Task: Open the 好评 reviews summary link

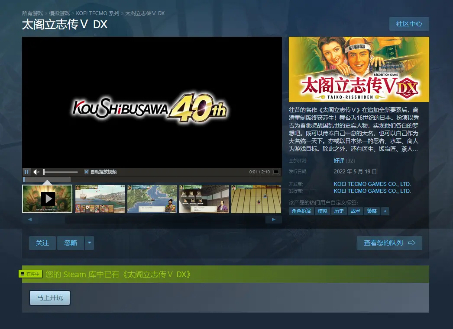Action: [339, 160]
